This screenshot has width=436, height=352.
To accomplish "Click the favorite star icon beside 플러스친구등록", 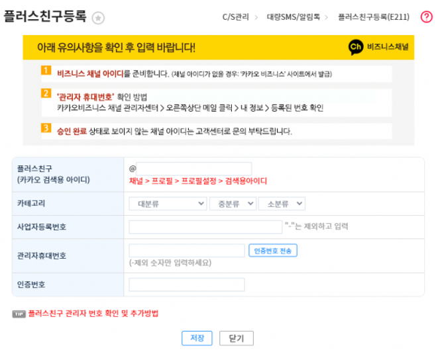I will [x=98, y=18].
